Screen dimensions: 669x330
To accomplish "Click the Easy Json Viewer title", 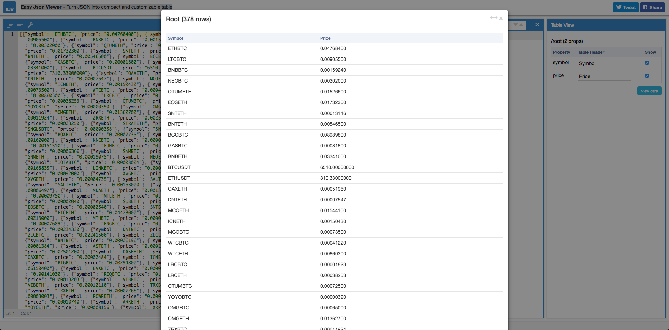I will click(41, 7).
